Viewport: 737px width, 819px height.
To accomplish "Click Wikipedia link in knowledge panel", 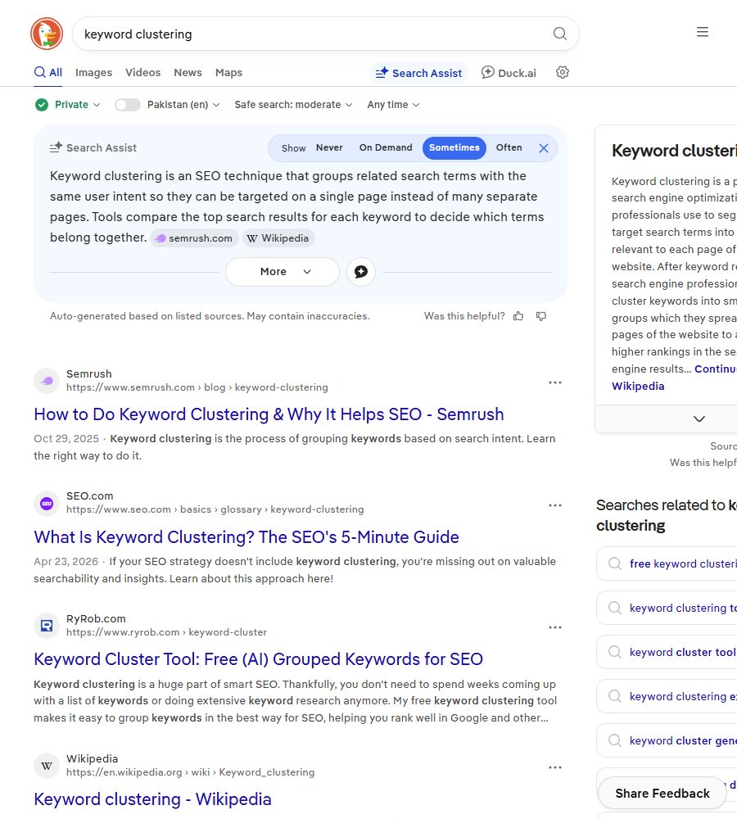I will [x=638, y=386].
